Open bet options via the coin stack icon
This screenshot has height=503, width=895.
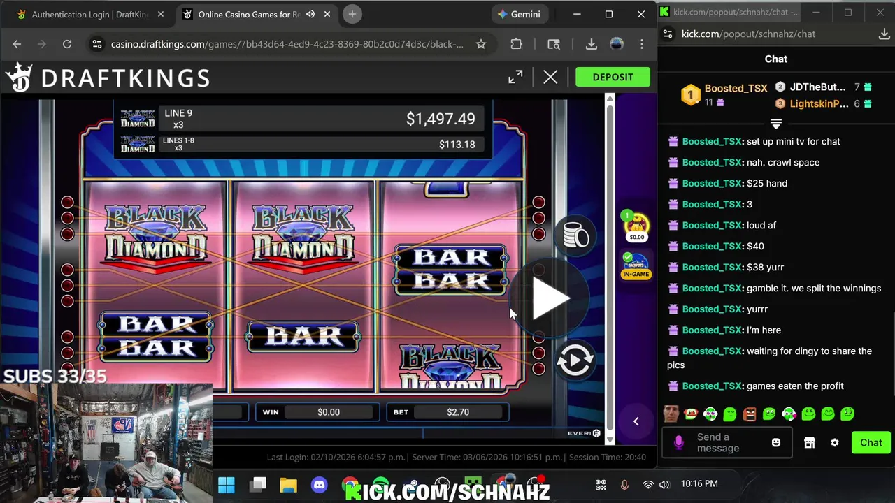point(575,236)
